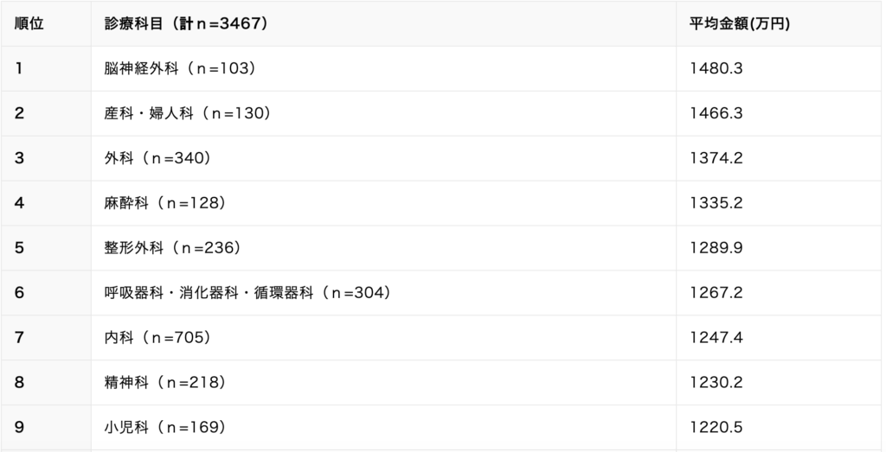Image resolution: width=886 pixels, height=452 pixels.
Task: Select the 整形外科 (n=236) cell
Action: (172, 248)
